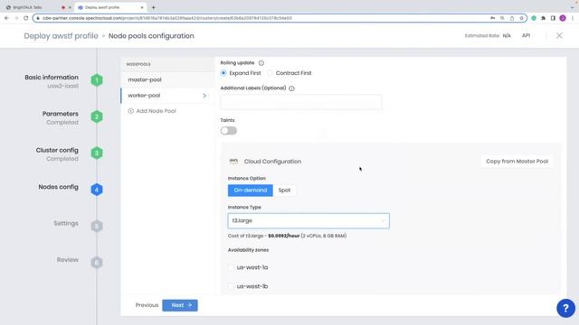This screenshot has height=325, width=579.
Task: Click the step 1 Basic information hexagon
Action: click(x=97, y=80)
